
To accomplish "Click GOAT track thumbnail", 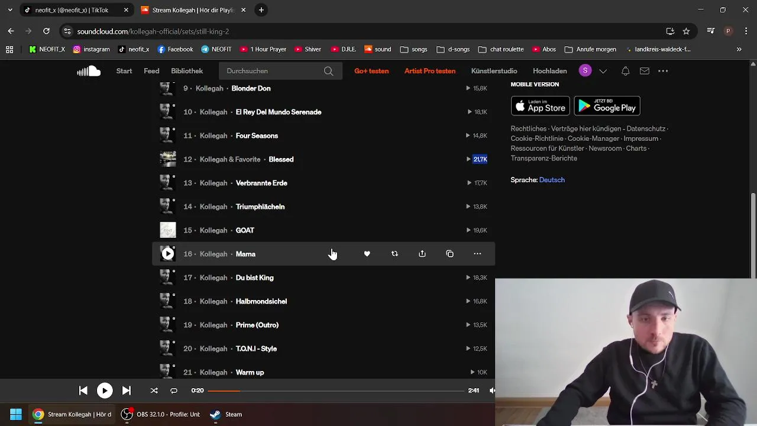I will tap(168, 230).
